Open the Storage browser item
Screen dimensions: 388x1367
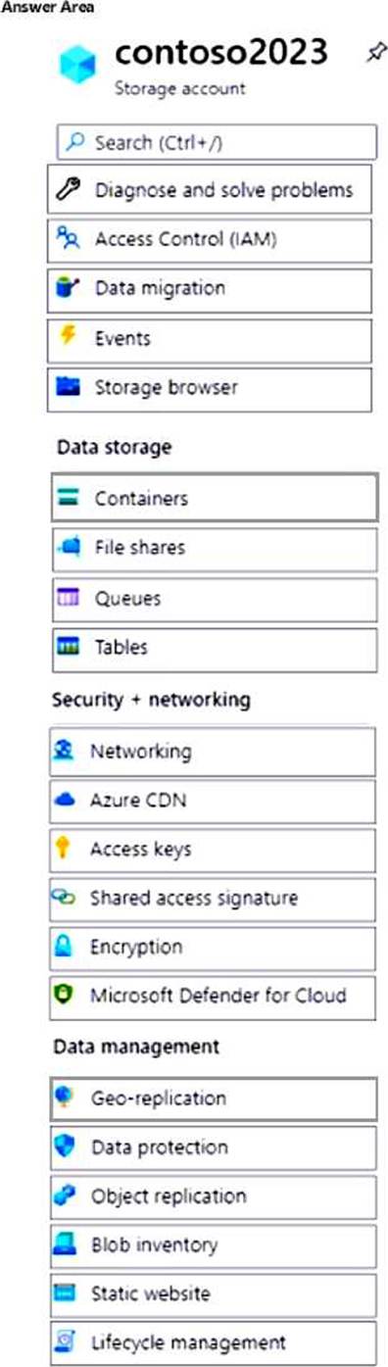pos(210,389)
